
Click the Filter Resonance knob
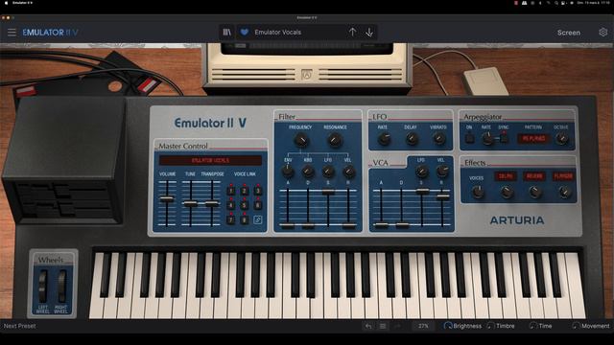335,140
